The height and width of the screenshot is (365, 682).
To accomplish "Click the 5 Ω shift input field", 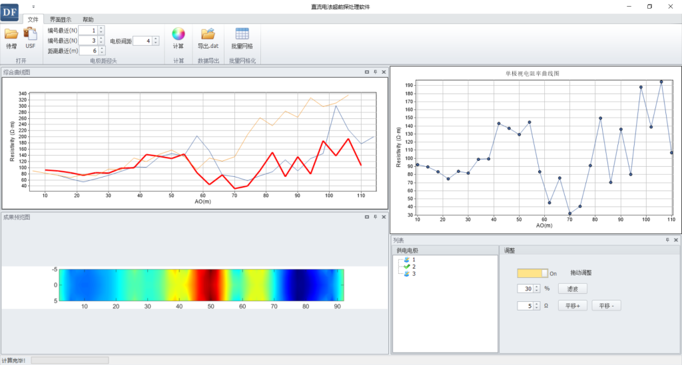I will (x=525, y=306).
